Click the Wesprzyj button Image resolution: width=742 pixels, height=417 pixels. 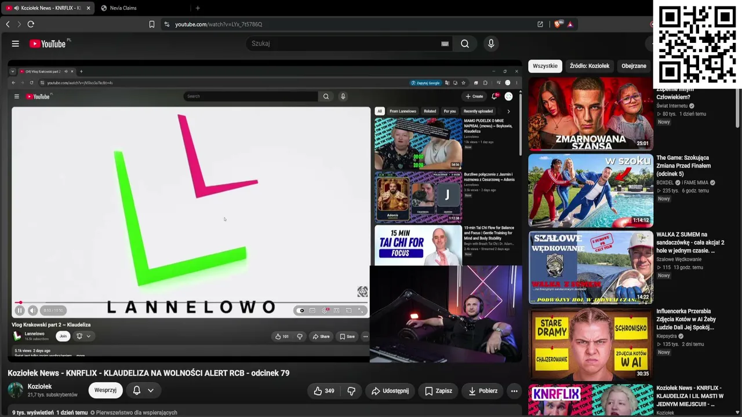click(106, 390)
